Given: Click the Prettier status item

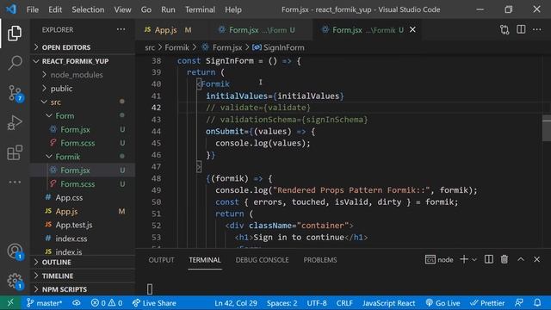Looking at the screenshot, I should tap(487, 303).
